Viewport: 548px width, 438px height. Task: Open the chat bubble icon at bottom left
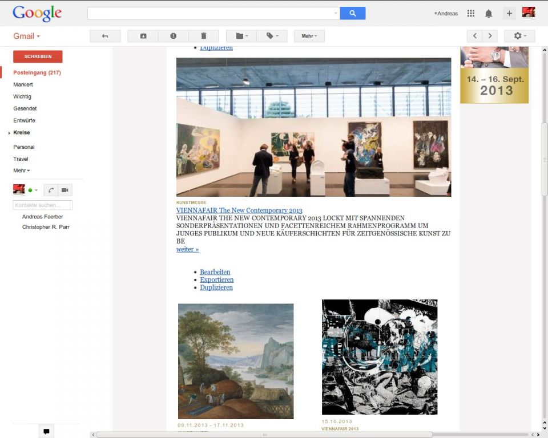pyautogui.click(x=46, y=431)
